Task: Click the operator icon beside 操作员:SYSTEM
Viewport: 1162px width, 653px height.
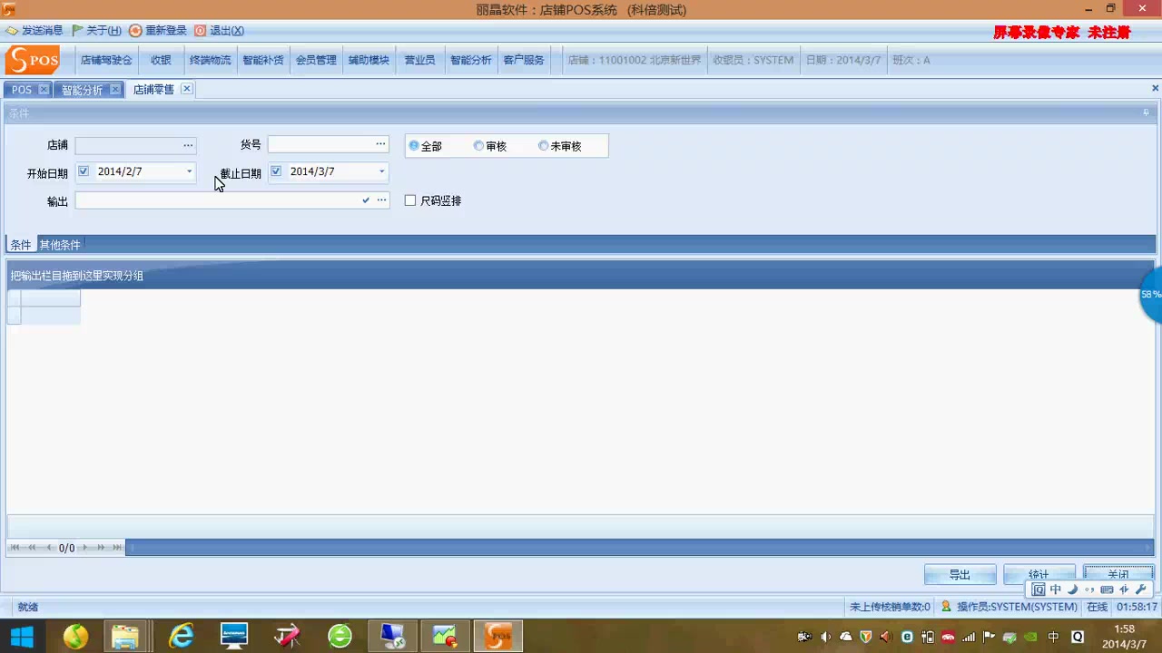Action: click(946, 607)
